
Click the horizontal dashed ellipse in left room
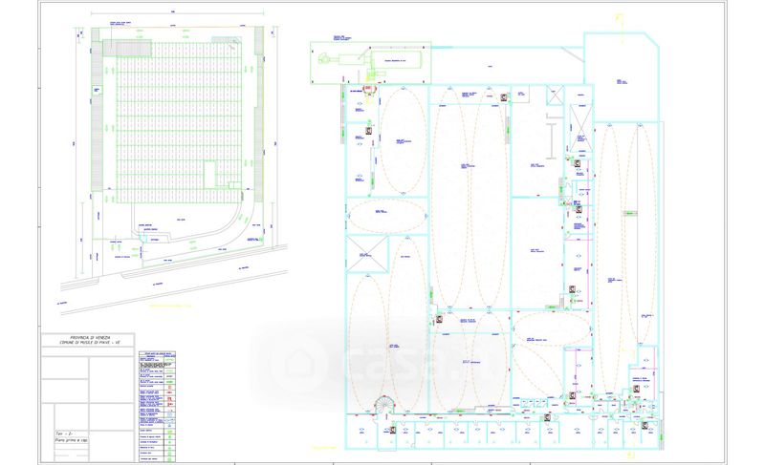385,215
